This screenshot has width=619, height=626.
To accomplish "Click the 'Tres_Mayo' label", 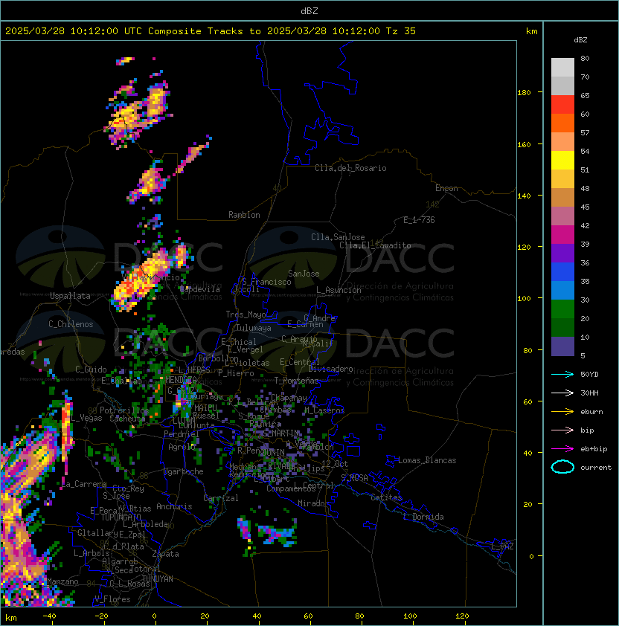I will pos(246,314).
